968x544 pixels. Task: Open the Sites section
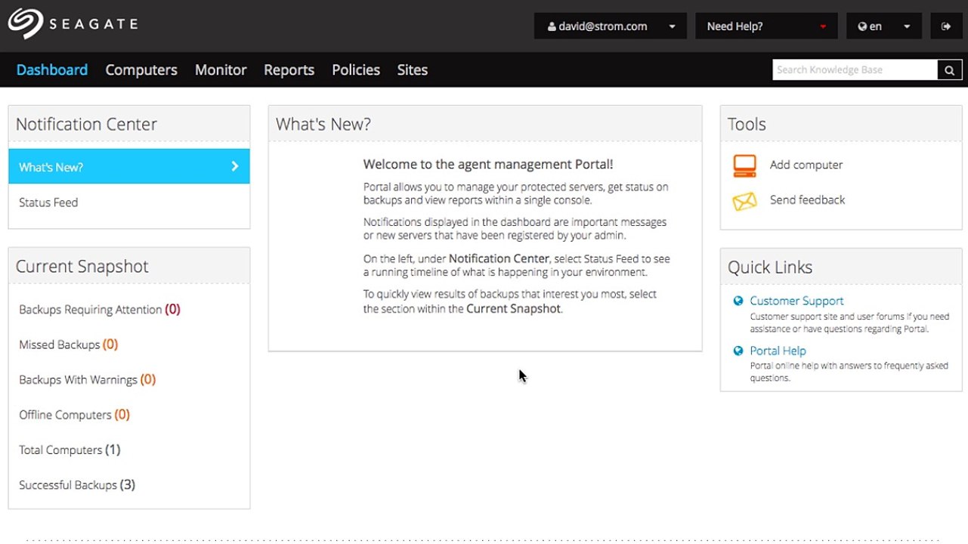pyautogui.click(x=413, y=70)
